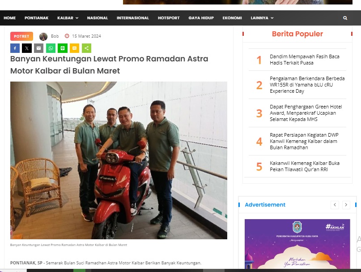This screenshot has height=272, width=361.
Task: Click the Berita Populer heading
Action: tap(297, 34)
